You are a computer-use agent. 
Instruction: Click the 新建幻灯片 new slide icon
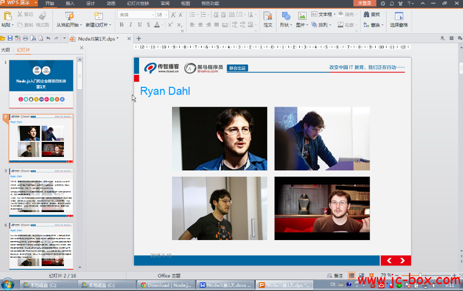coord(98,16)
